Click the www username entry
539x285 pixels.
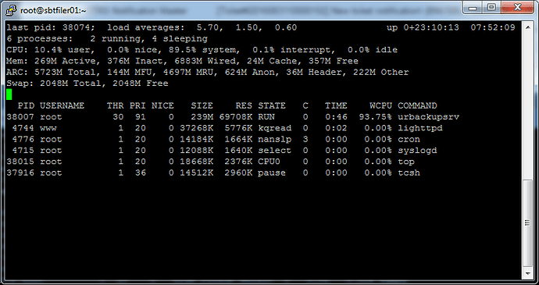click(x=48, y=128)
